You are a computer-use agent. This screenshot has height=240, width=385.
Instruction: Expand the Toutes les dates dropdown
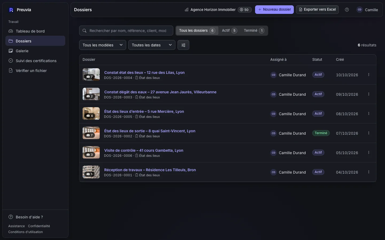point(152,45)
